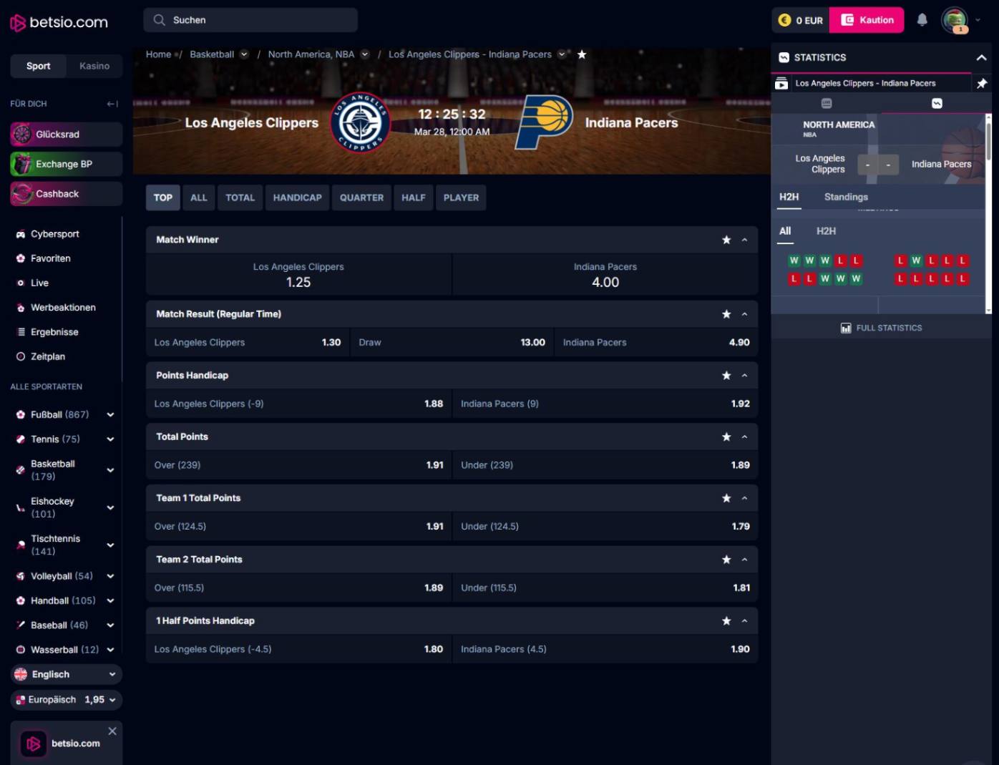
Task: Click the notification bell icon
Action: [x=922, y=20]
